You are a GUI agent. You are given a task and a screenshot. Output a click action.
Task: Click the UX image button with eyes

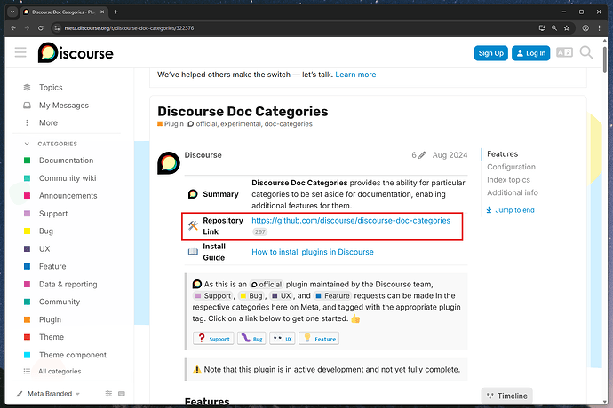pos(283,338)
